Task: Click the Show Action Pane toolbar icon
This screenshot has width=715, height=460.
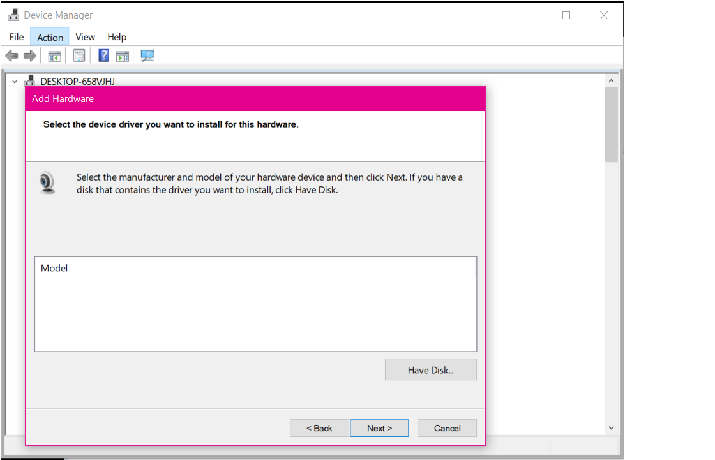Action: tap(122, 56)
